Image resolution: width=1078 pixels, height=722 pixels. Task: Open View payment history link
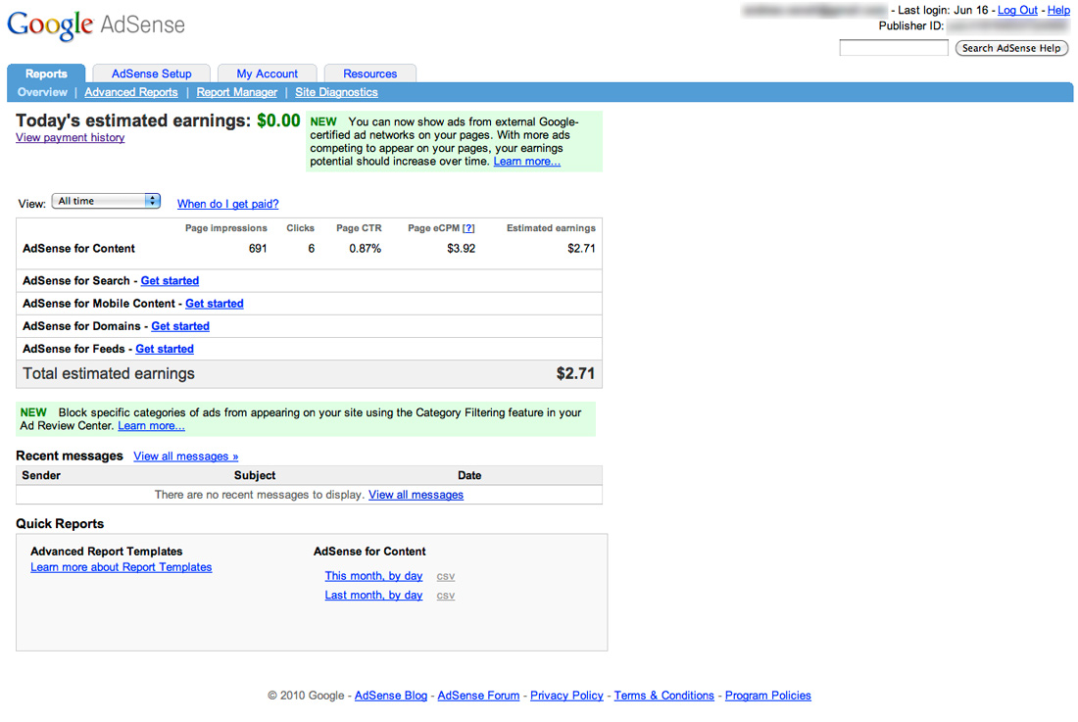click(71, 137)
